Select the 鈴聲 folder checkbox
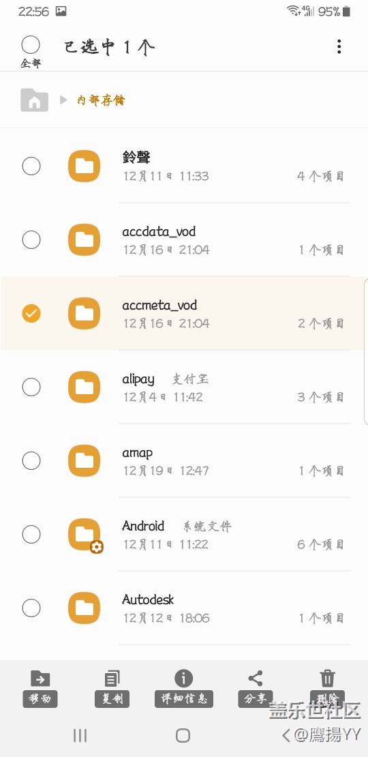The width and height of the screenshot is (368, 757). (x=31, y=166)
